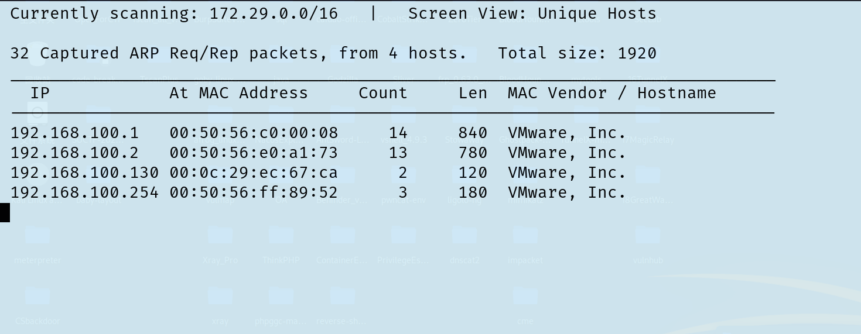
Task: Click count value 13
Action: pyautogui.click(x=398, y=153)
